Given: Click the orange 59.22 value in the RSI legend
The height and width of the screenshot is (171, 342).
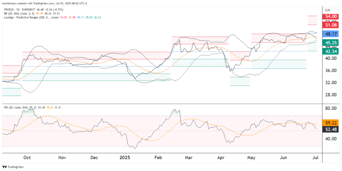Looking at the screenshot, I should [50, 107].
